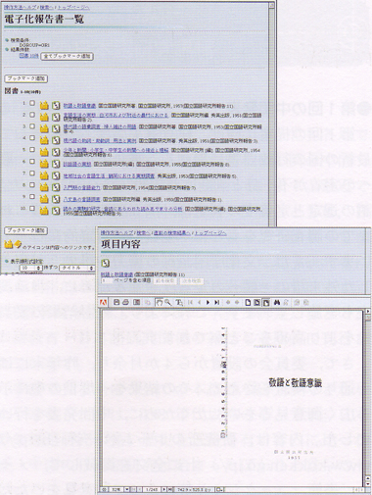The image size is (372, 495).
Task: Click トップページへ link in list window
Action: click(73, 7)
